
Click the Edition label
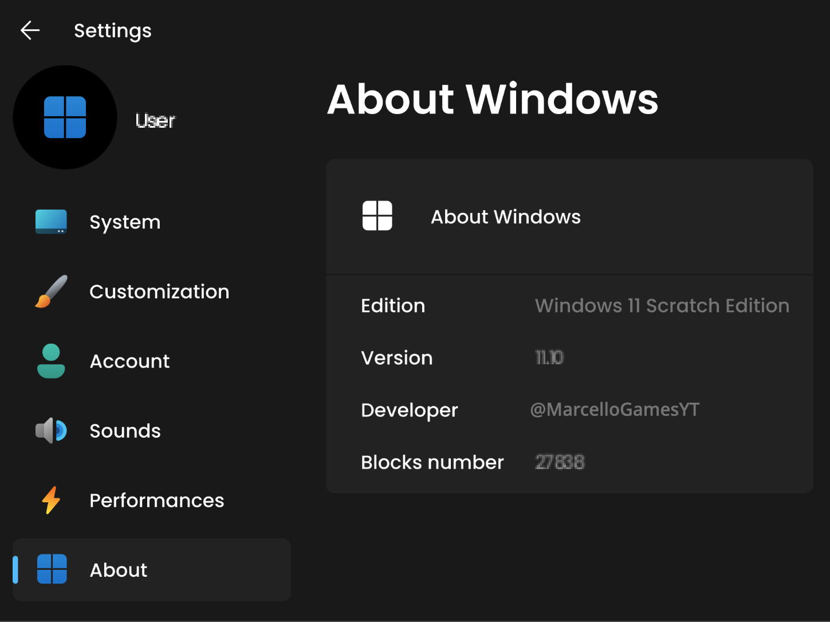point(393,306)
